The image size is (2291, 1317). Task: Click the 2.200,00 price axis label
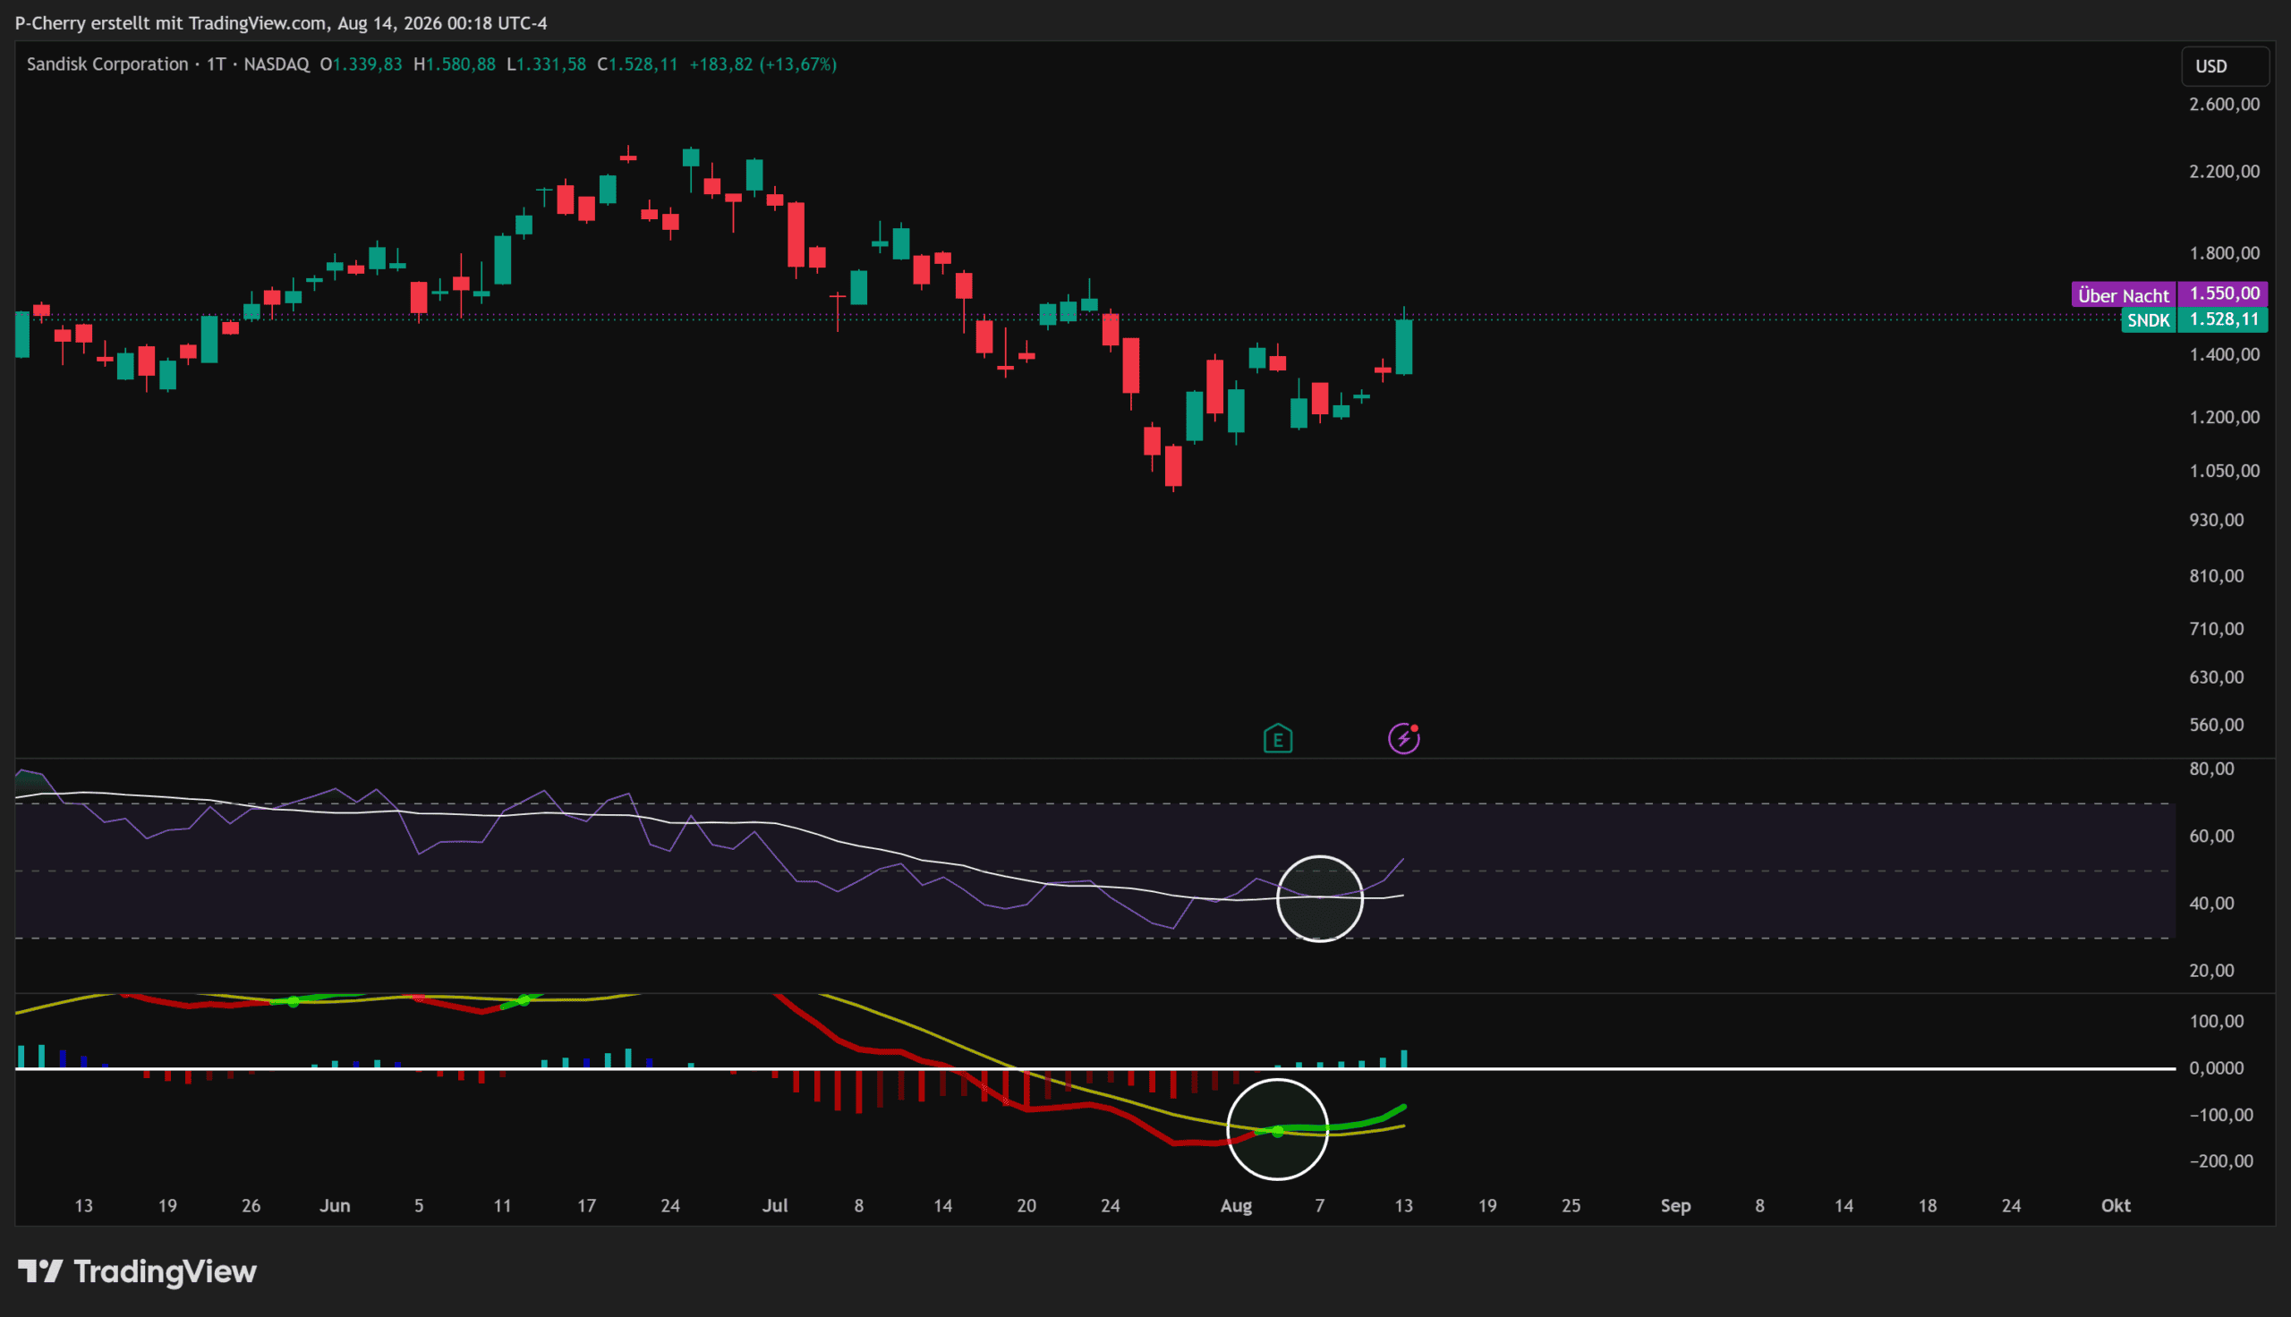click(2224, 172)
